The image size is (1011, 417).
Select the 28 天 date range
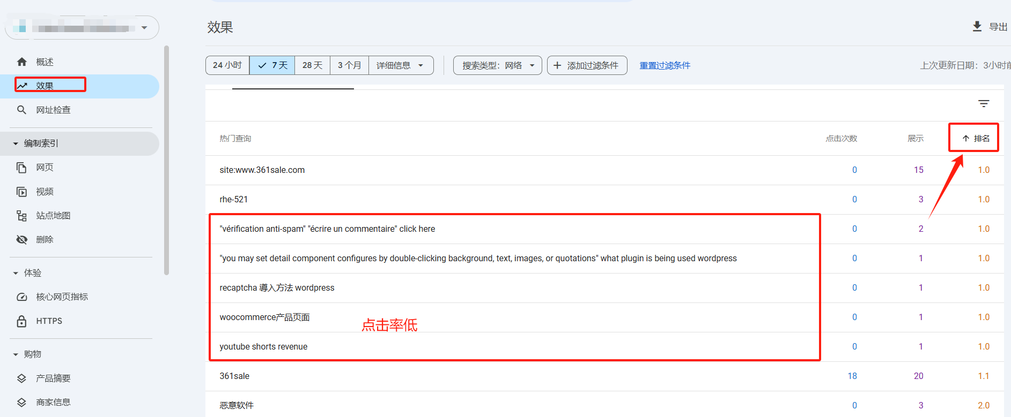coord(312,65)
